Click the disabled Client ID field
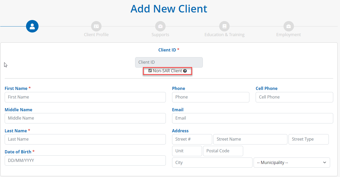Image resolution: width=340 pixels, height=177 pixels. [x=169, y=62]
